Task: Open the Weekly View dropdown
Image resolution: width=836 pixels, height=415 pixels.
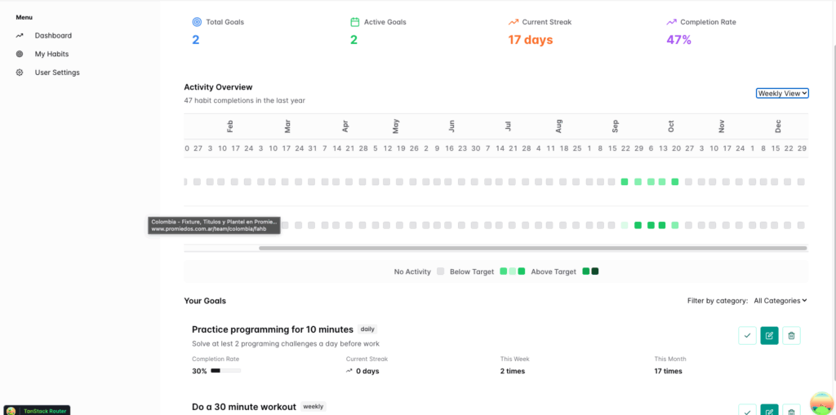Action: [782, 94]
